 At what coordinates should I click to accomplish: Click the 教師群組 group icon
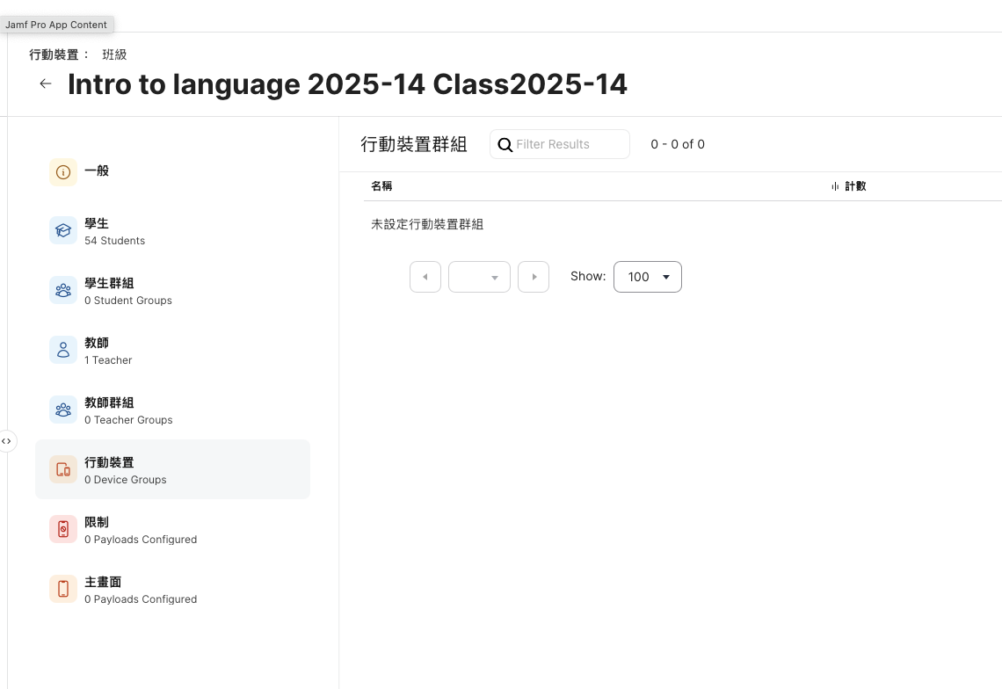63,410
